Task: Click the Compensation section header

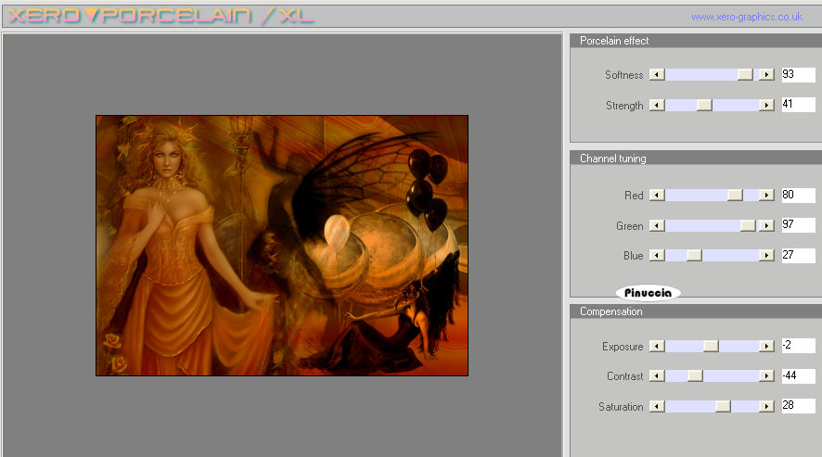Action: tap(696, 311)
